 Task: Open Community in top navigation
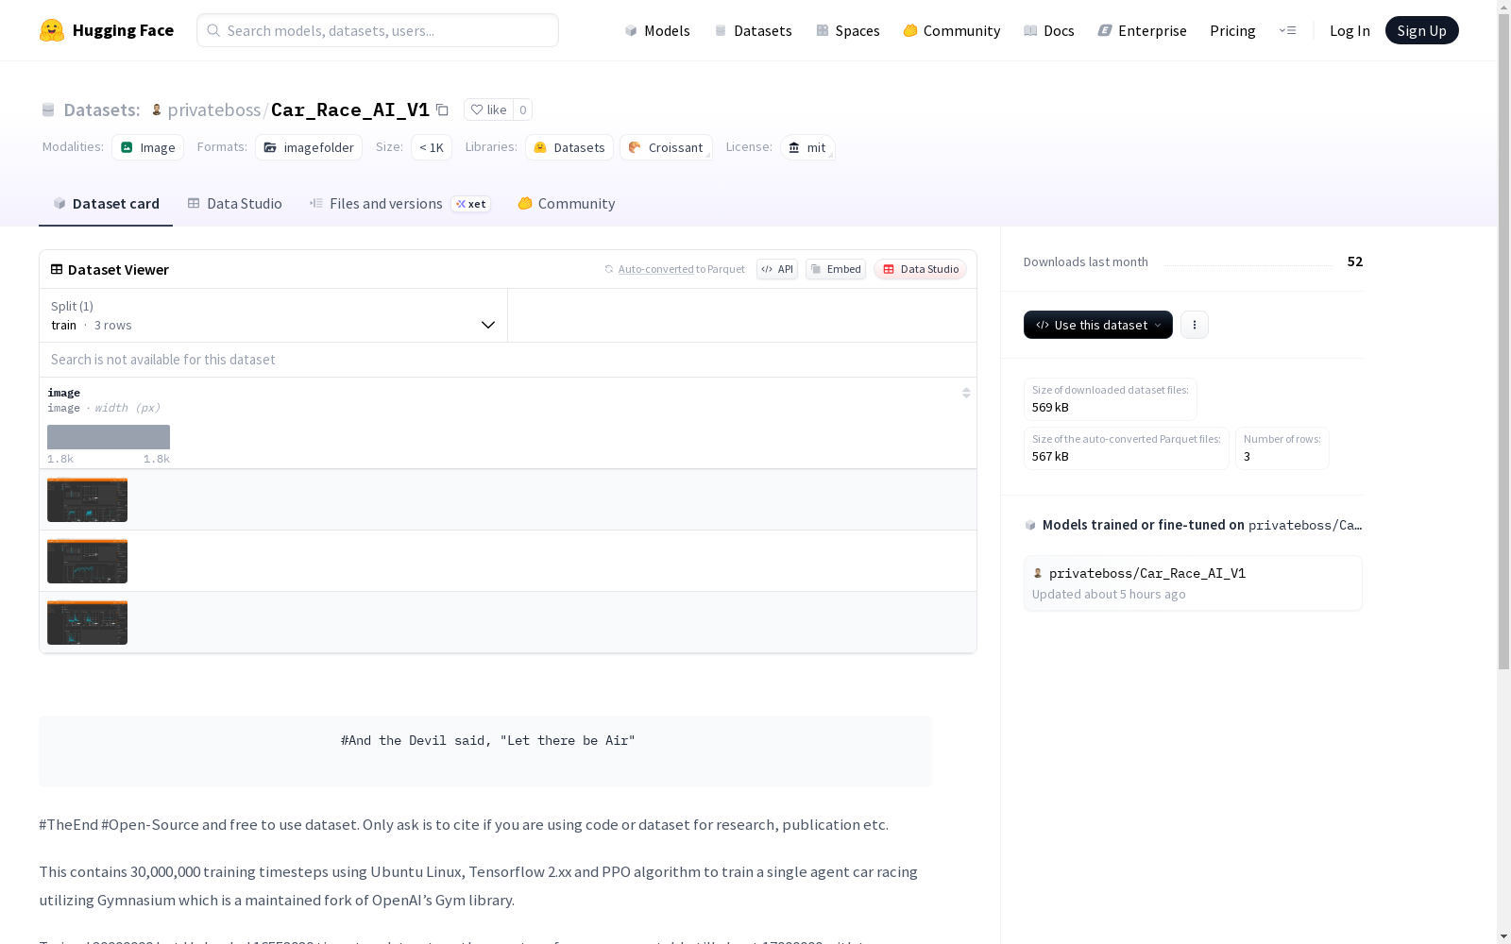pos(952,30)
